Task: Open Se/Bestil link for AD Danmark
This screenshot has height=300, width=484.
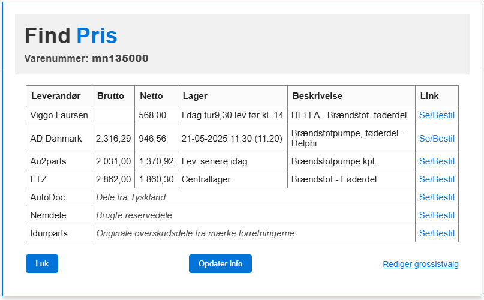Action: 437,139
